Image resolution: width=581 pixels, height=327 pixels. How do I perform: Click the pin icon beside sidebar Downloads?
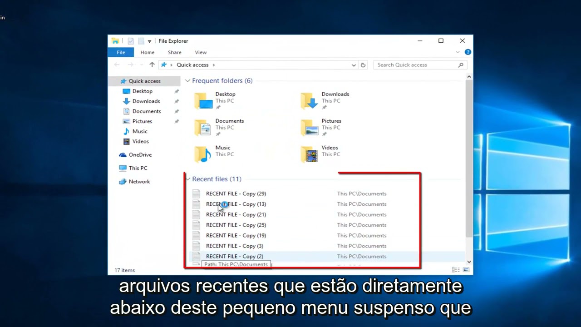click(x=177, y=101)
